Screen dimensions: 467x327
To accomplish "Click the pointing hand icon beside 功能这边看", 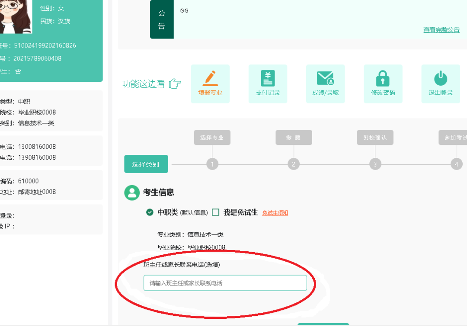I will pyautogui.click(x=175, y=84).
